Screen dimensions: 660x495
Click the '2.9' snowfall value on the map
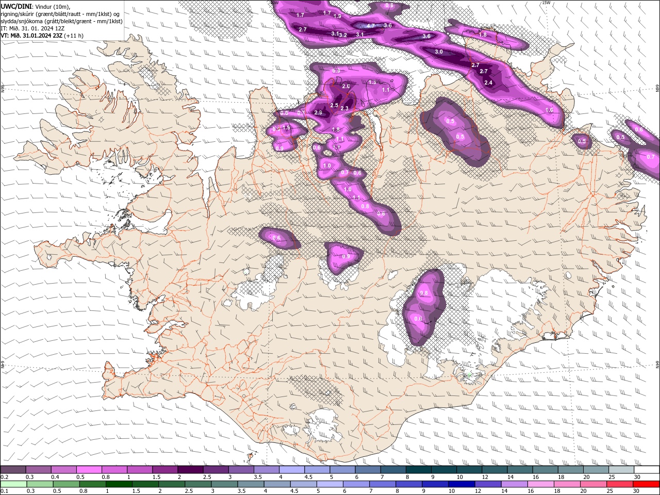pyautogui.click(x=318, y=112)
